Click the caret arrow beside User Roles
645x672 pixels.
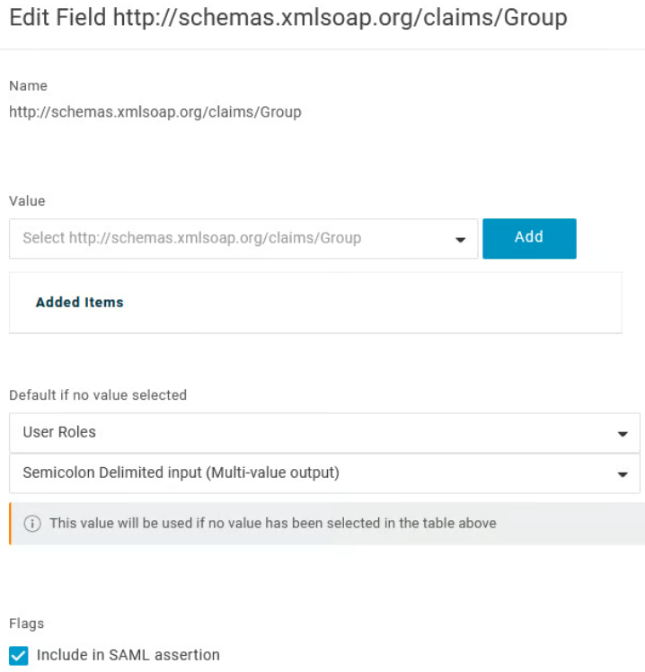[623, 434]
